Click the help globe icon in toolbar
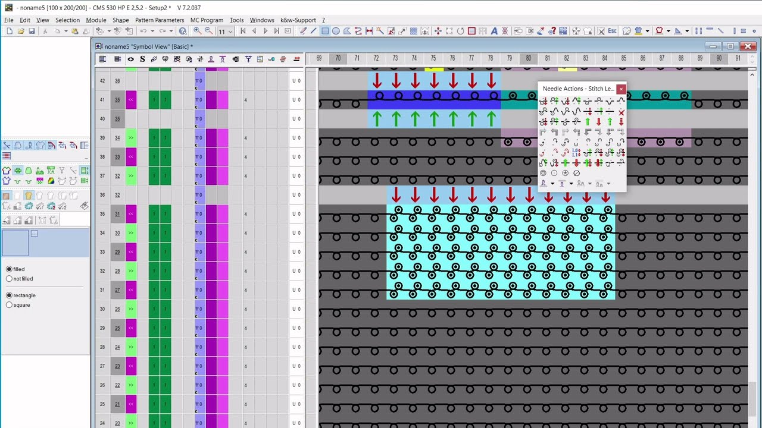The width and height of the screenshot is (762, 428). point(183,31)
